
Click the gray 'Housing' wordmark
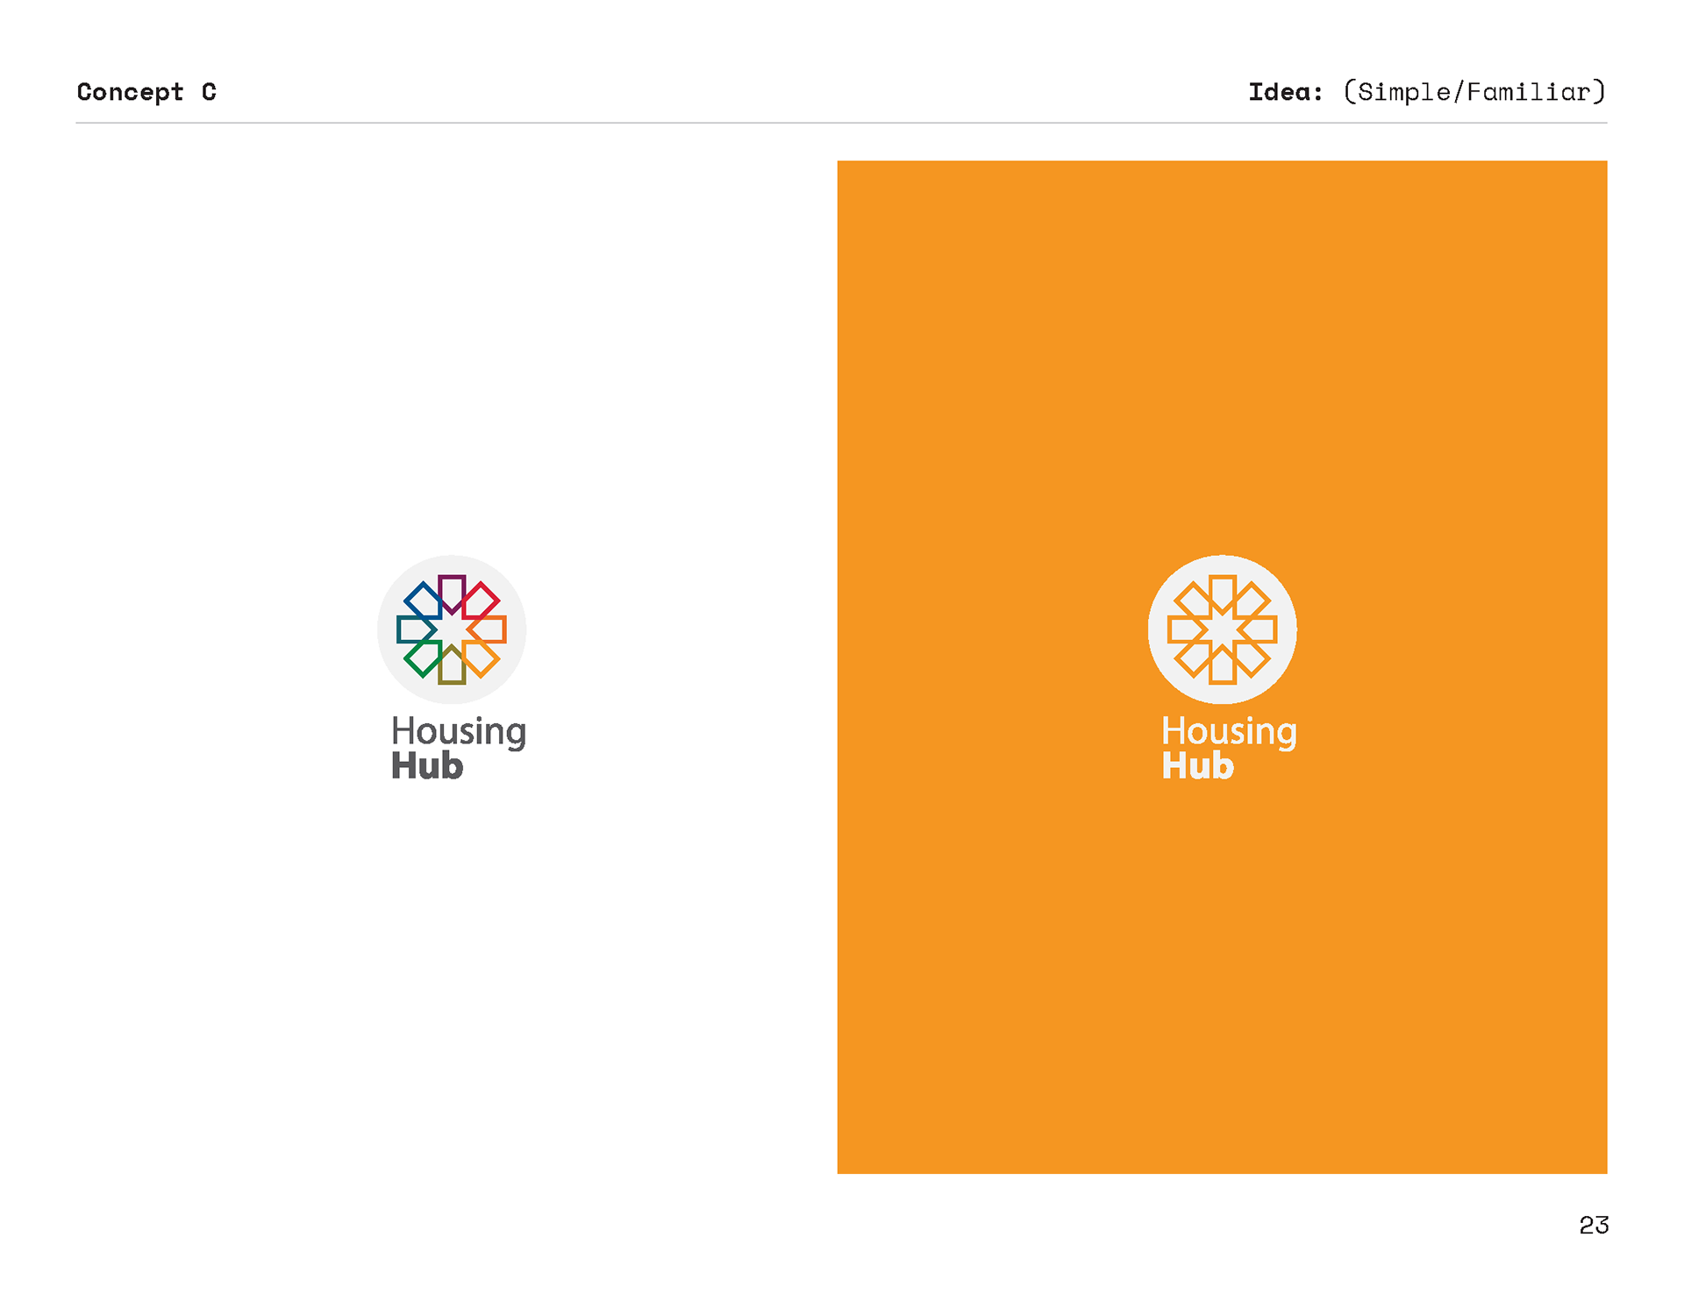pyautogui.click(x=459, y=732)
